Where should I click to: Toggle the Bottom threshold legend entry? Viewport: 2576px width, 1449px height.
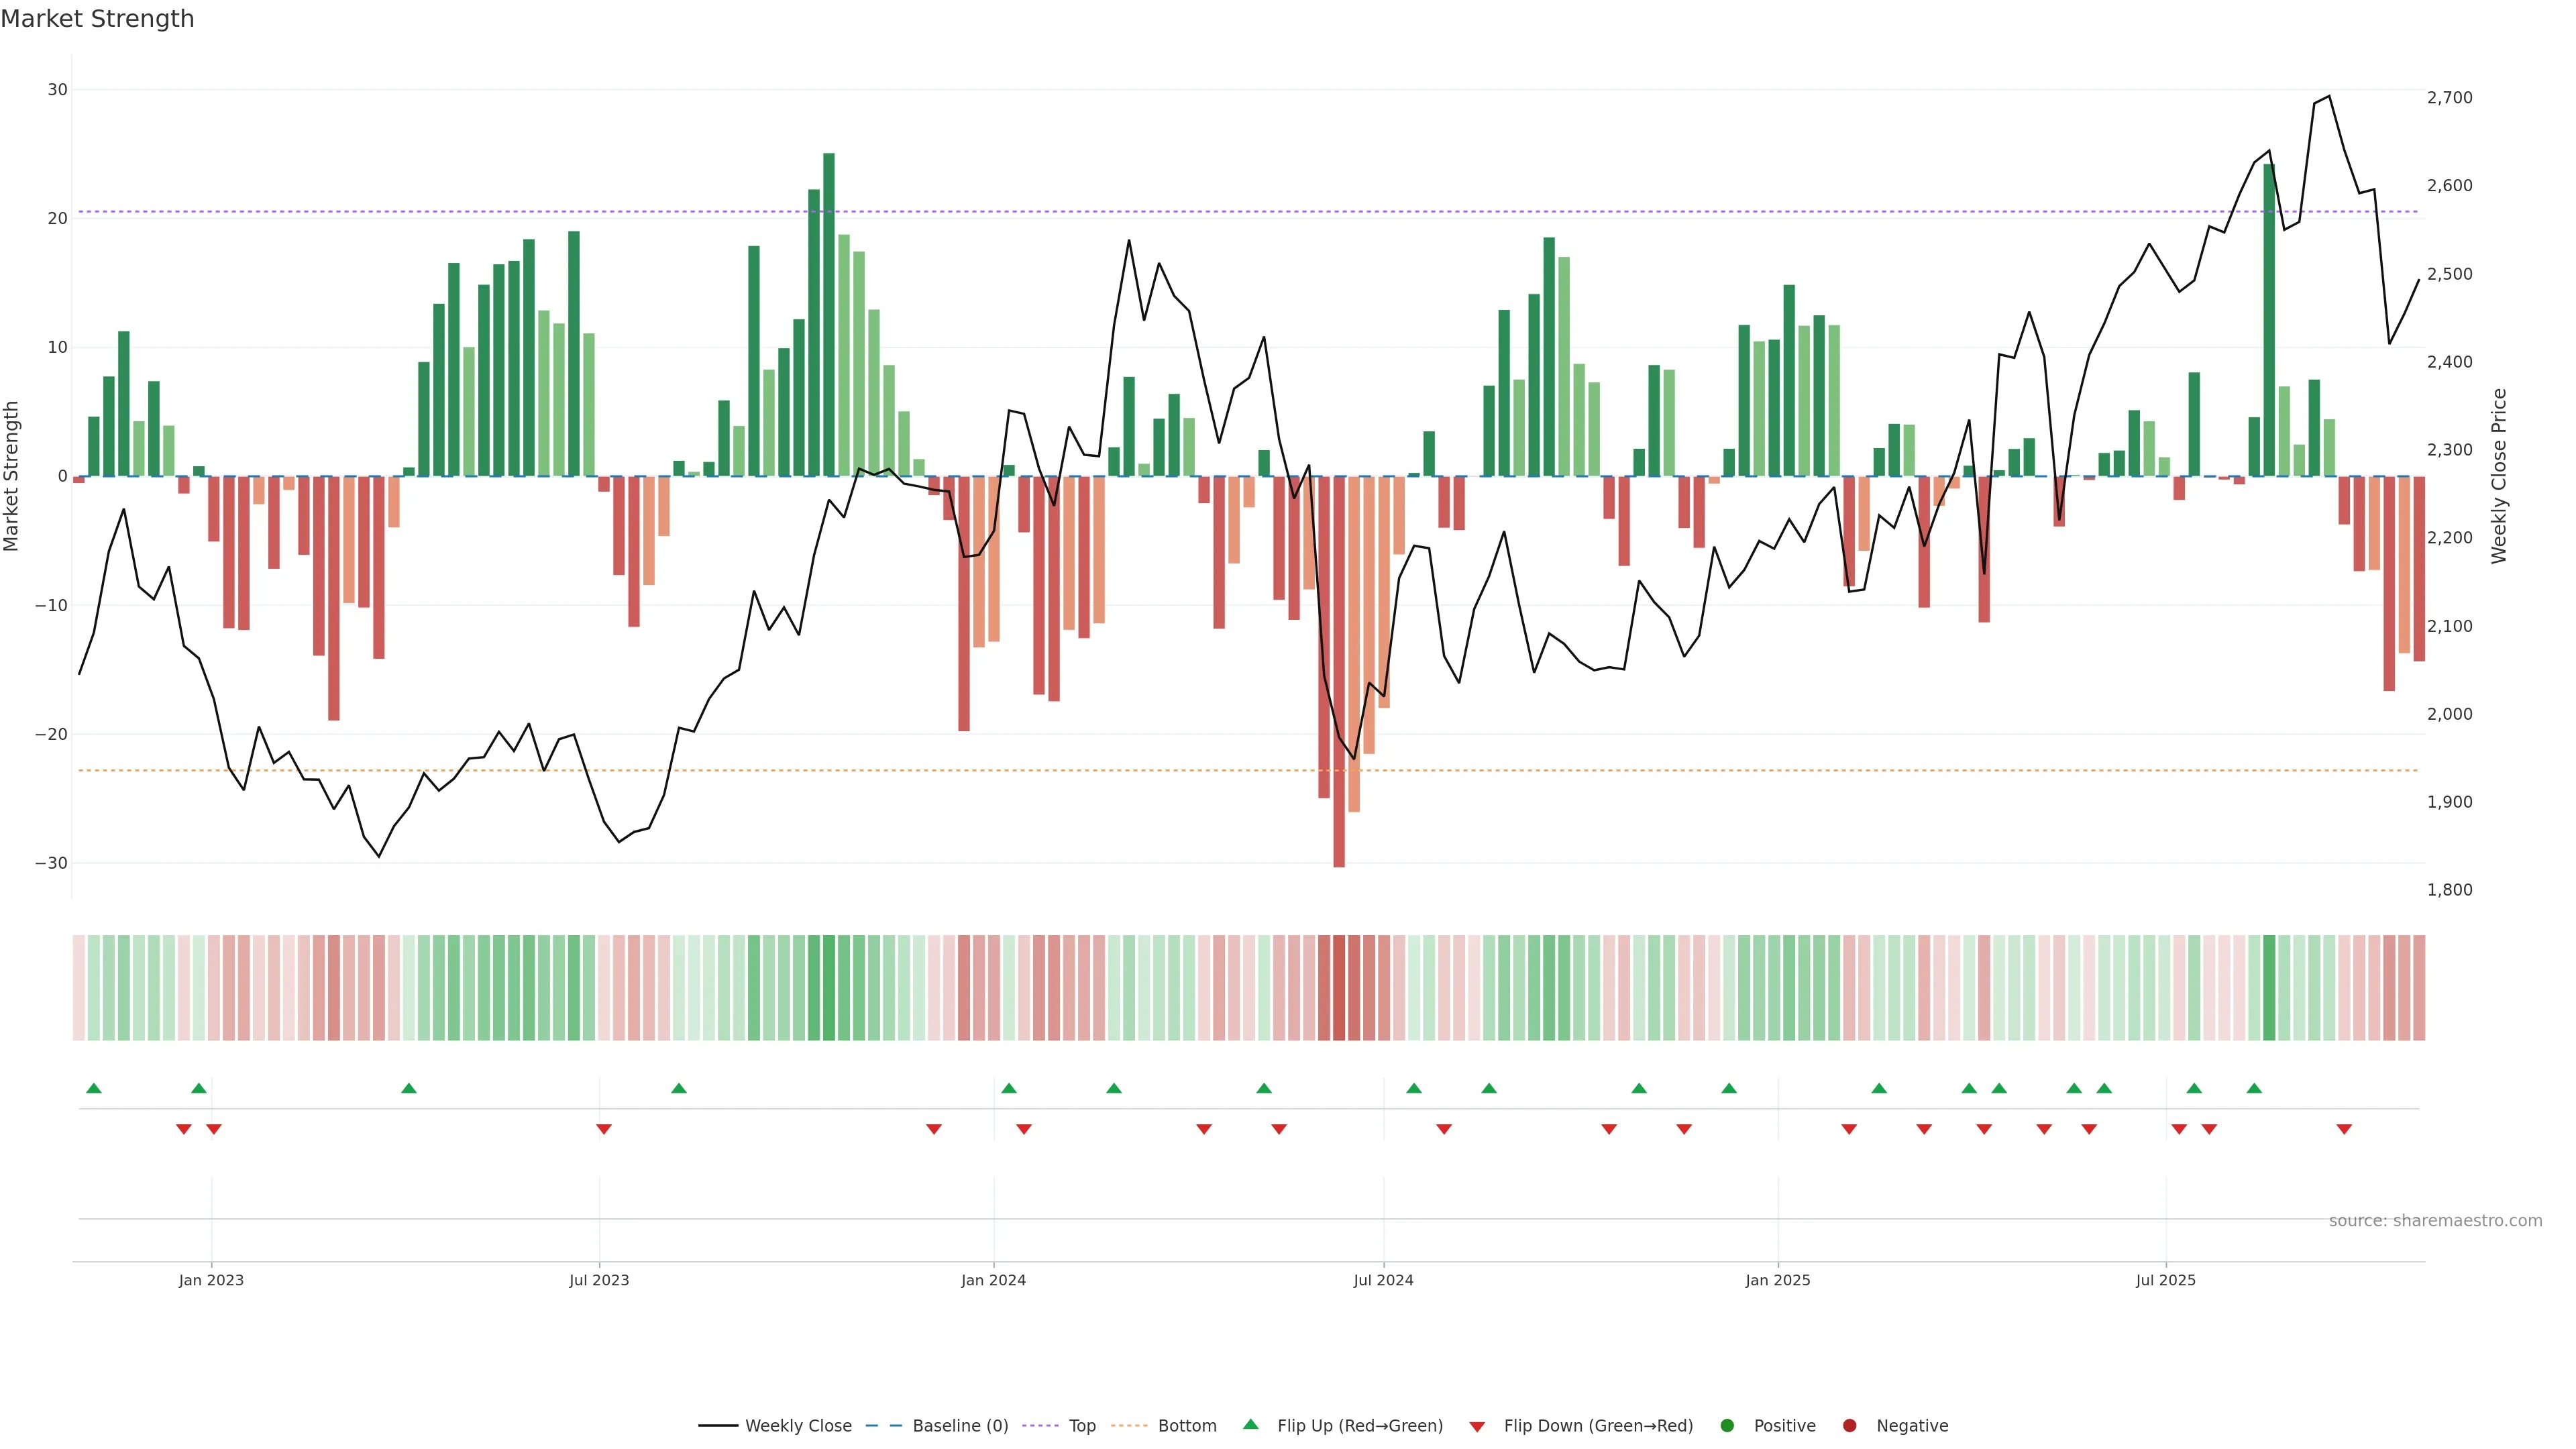(x=1186, y=1425)
